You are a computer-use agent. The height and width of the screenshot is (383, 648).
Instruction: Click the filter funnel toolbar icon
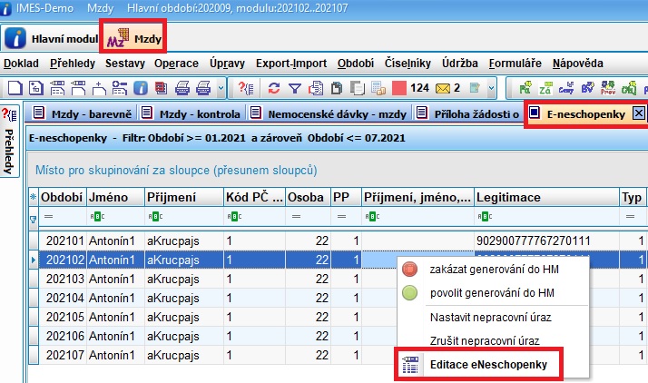coord(294,88)
